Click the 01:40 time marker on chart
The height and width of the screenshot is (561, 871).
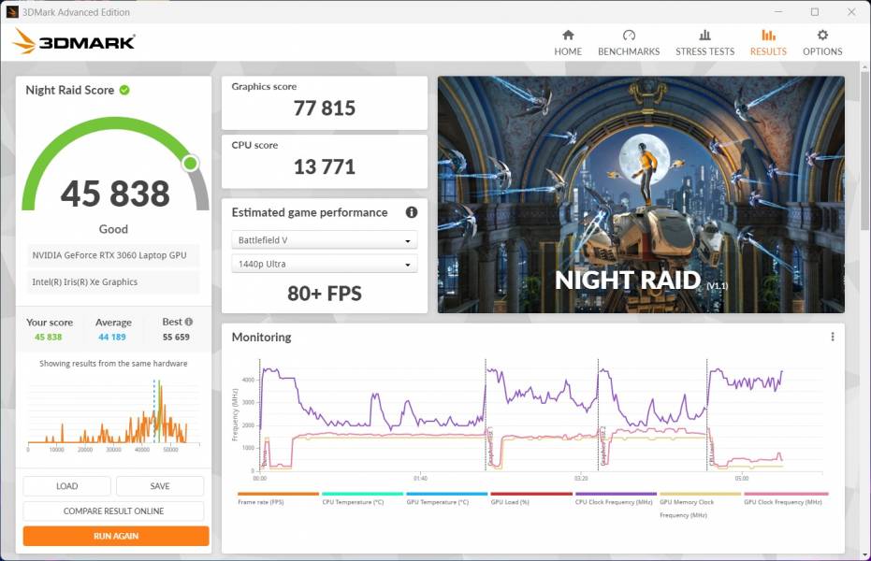[420, 479]
